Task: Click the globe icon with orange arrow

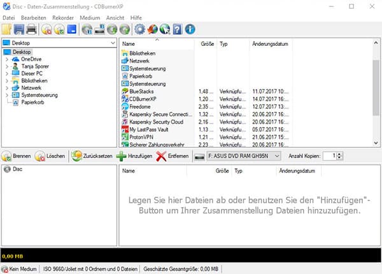Action: pyautogui.click(x=153, y=29)
